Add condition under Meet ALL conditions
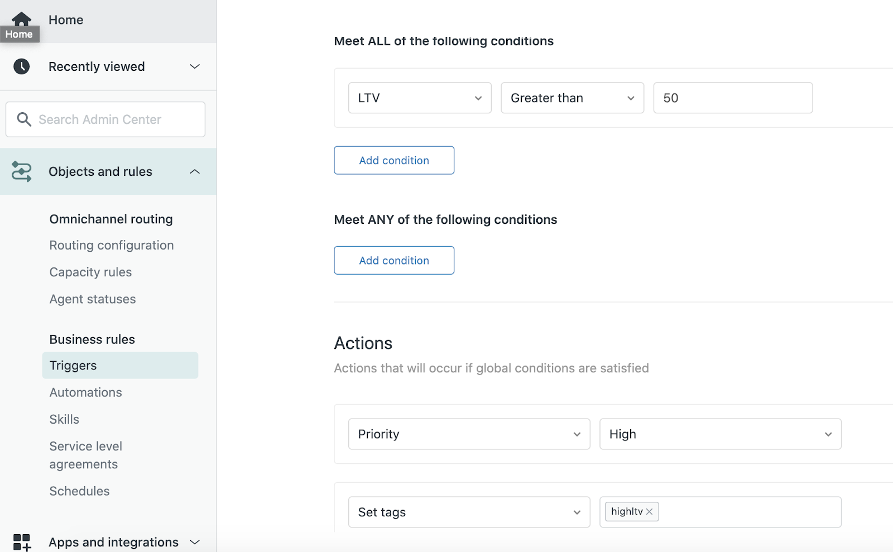 [x=394, y=160]
